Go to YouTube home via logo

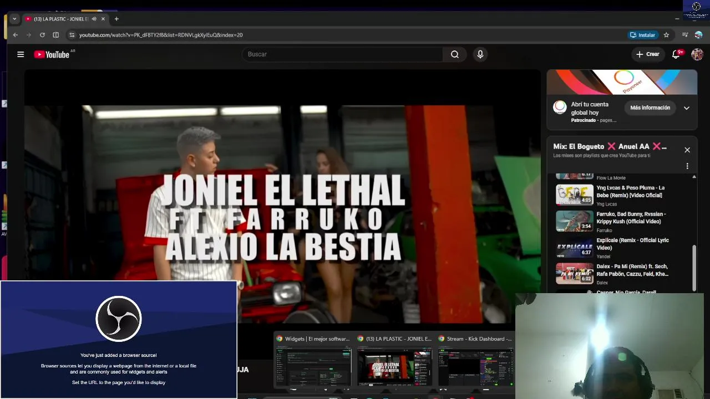52,54
